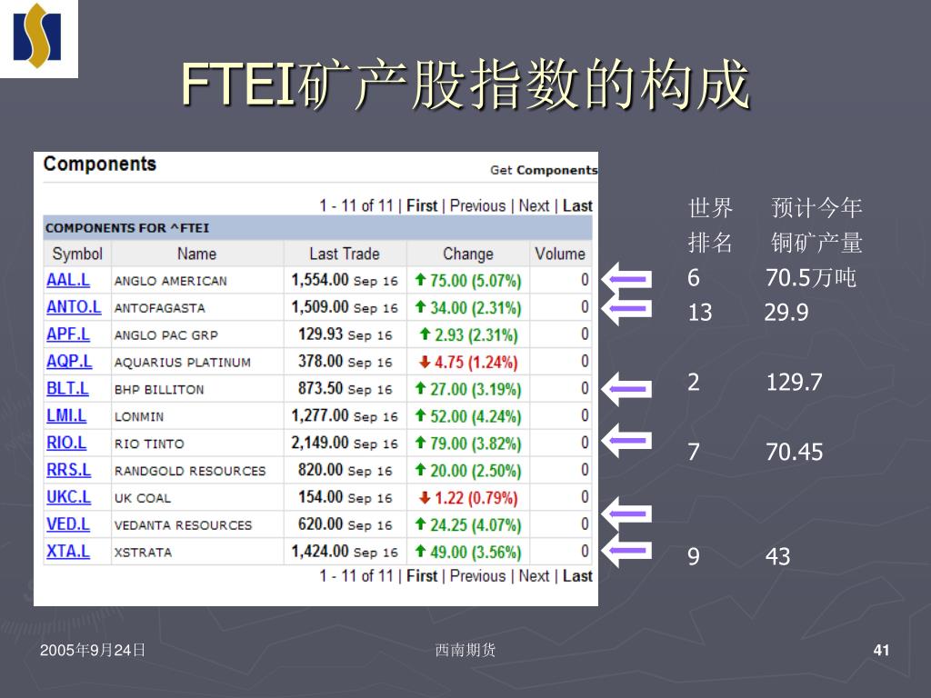931x698 pixels.
Task: Click the 1,554.00 last trade value
Action: [319, 280]
